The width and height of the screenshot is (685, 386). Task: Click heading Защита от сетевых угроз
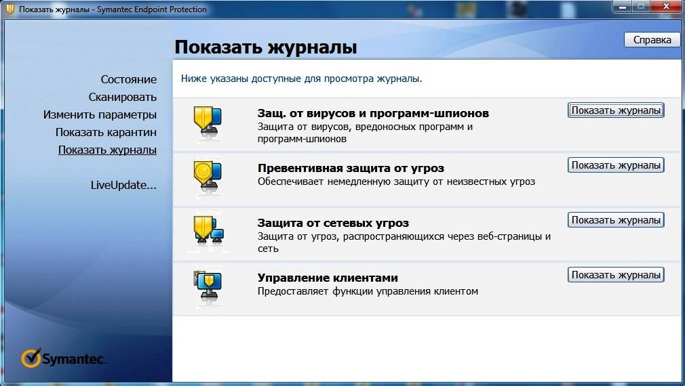pyautogui.click(x=333, y=223)
